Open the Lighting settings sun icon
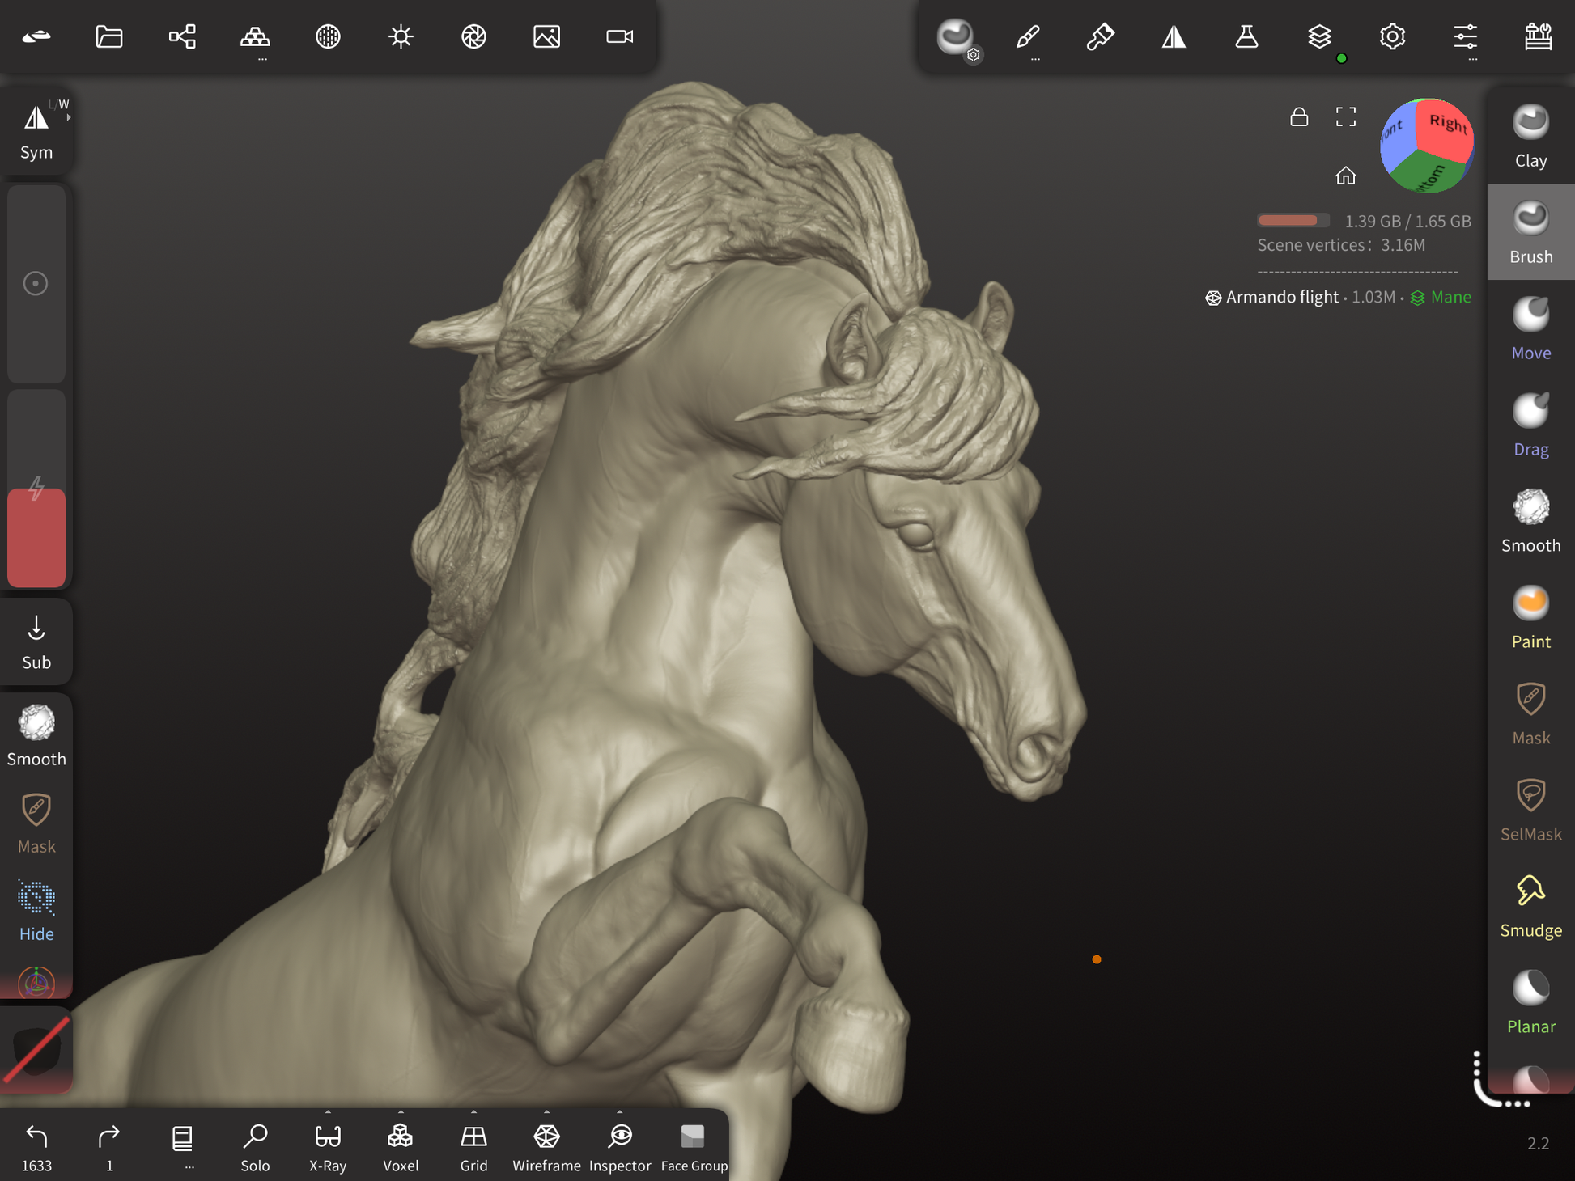The height and width of the screenshot is (1181, 1575). (401, 36)
